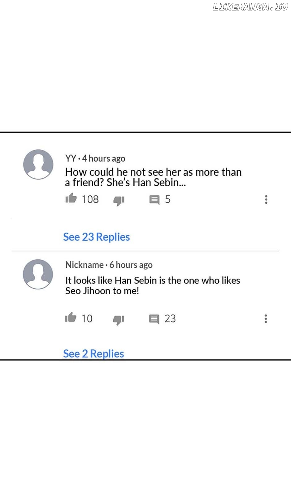Image resolution: width=291 pixels, height=500 pixels.
Task: Click the "4 hours ago" timestamp
Action: tap(104, 159)
